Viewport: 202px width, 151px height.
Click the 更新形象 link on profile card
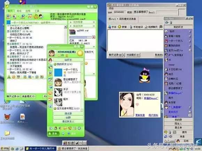coord(140,115)
